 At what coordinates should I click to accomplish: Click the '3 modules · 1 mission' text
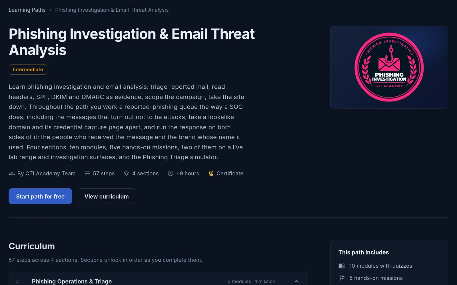[x=251, y=281]
